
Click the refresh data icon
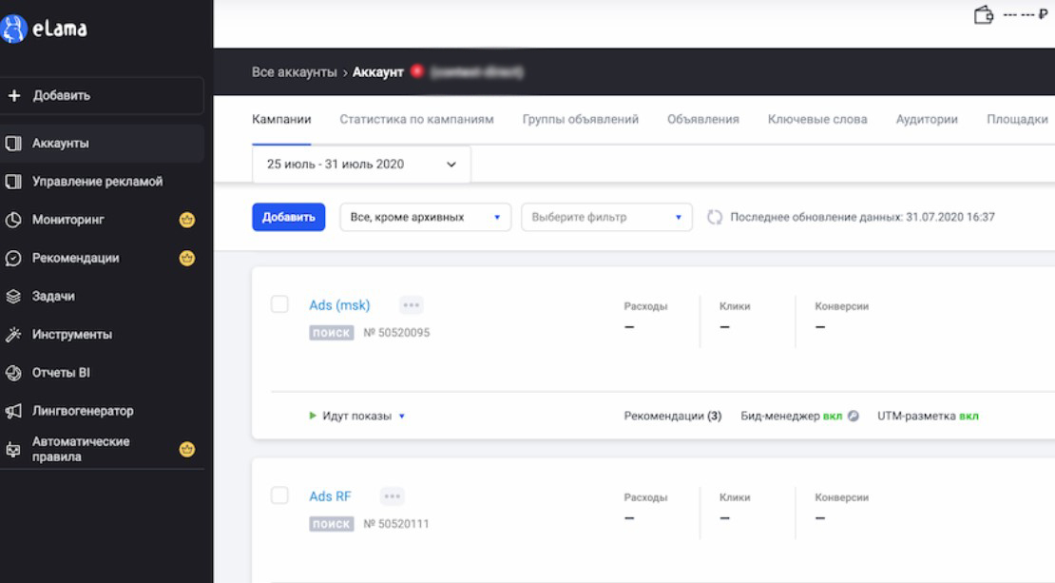point(715,218)
